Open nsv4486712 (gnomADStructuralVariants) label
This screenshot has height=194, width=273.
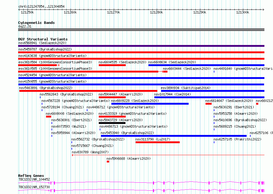pos(121,107)
